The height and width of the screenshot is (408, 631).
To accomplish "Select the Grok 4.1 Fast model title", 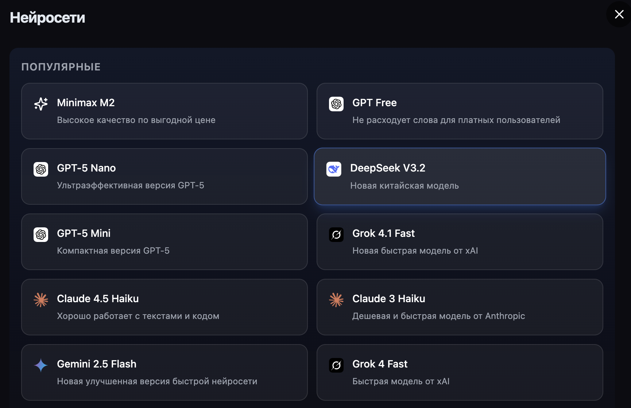I will (383, 234).
